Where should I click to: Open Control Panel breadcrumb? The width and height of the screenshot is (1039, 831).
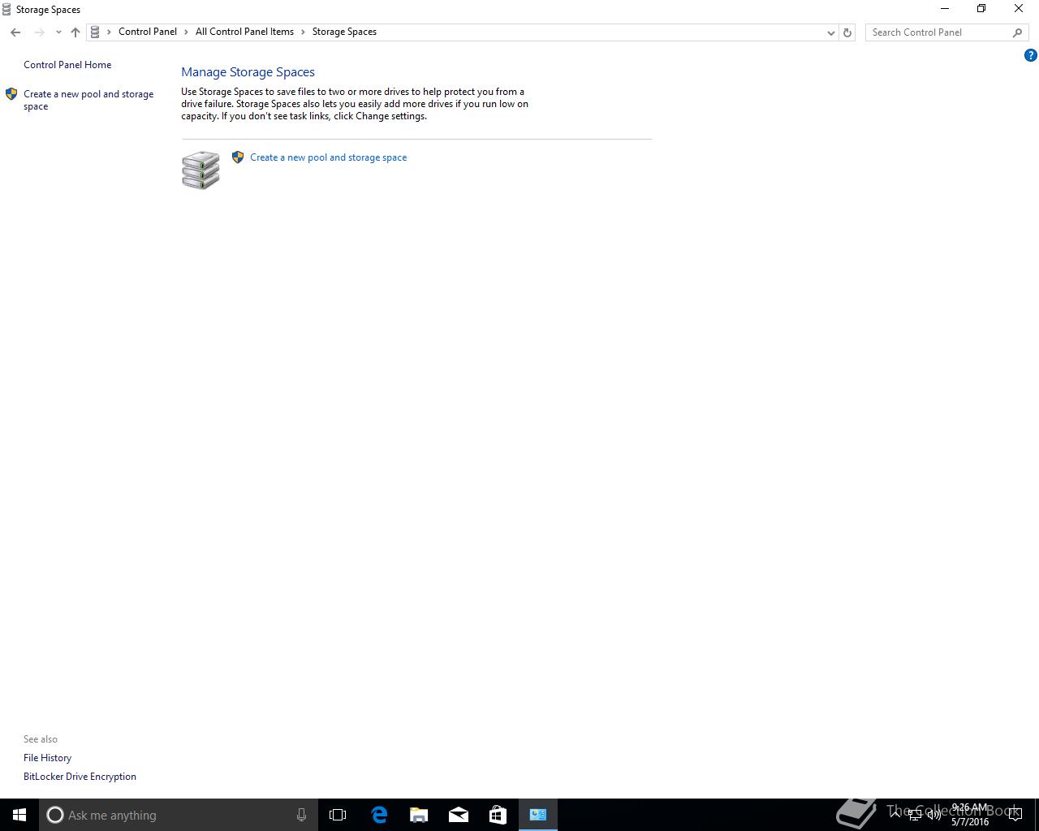pos(148,32)
